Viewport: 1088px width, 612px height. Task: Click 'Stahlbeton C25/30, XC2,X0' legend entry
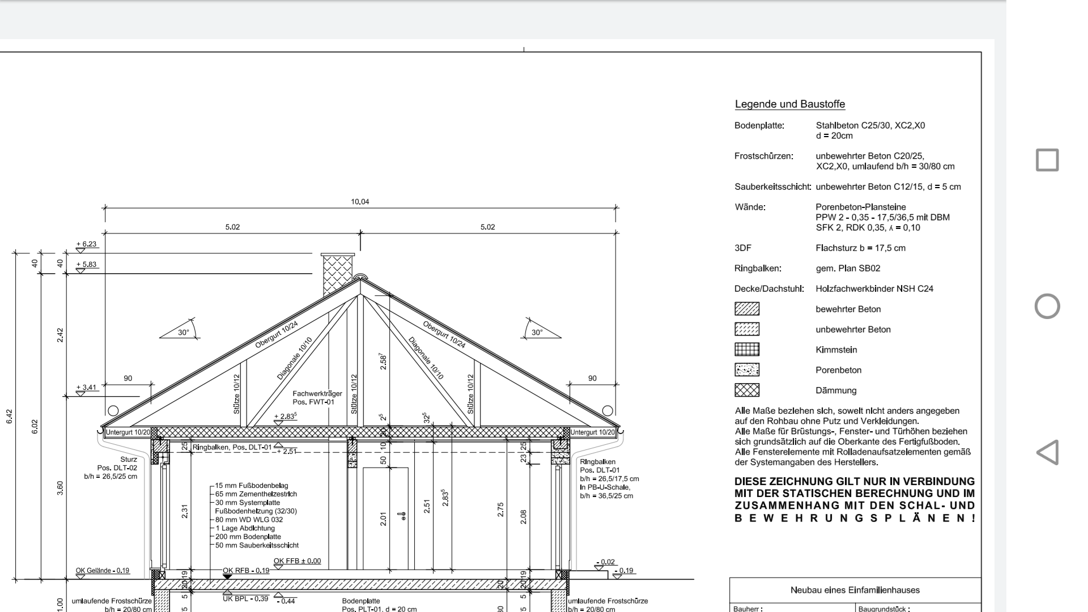tap(870, 125)
